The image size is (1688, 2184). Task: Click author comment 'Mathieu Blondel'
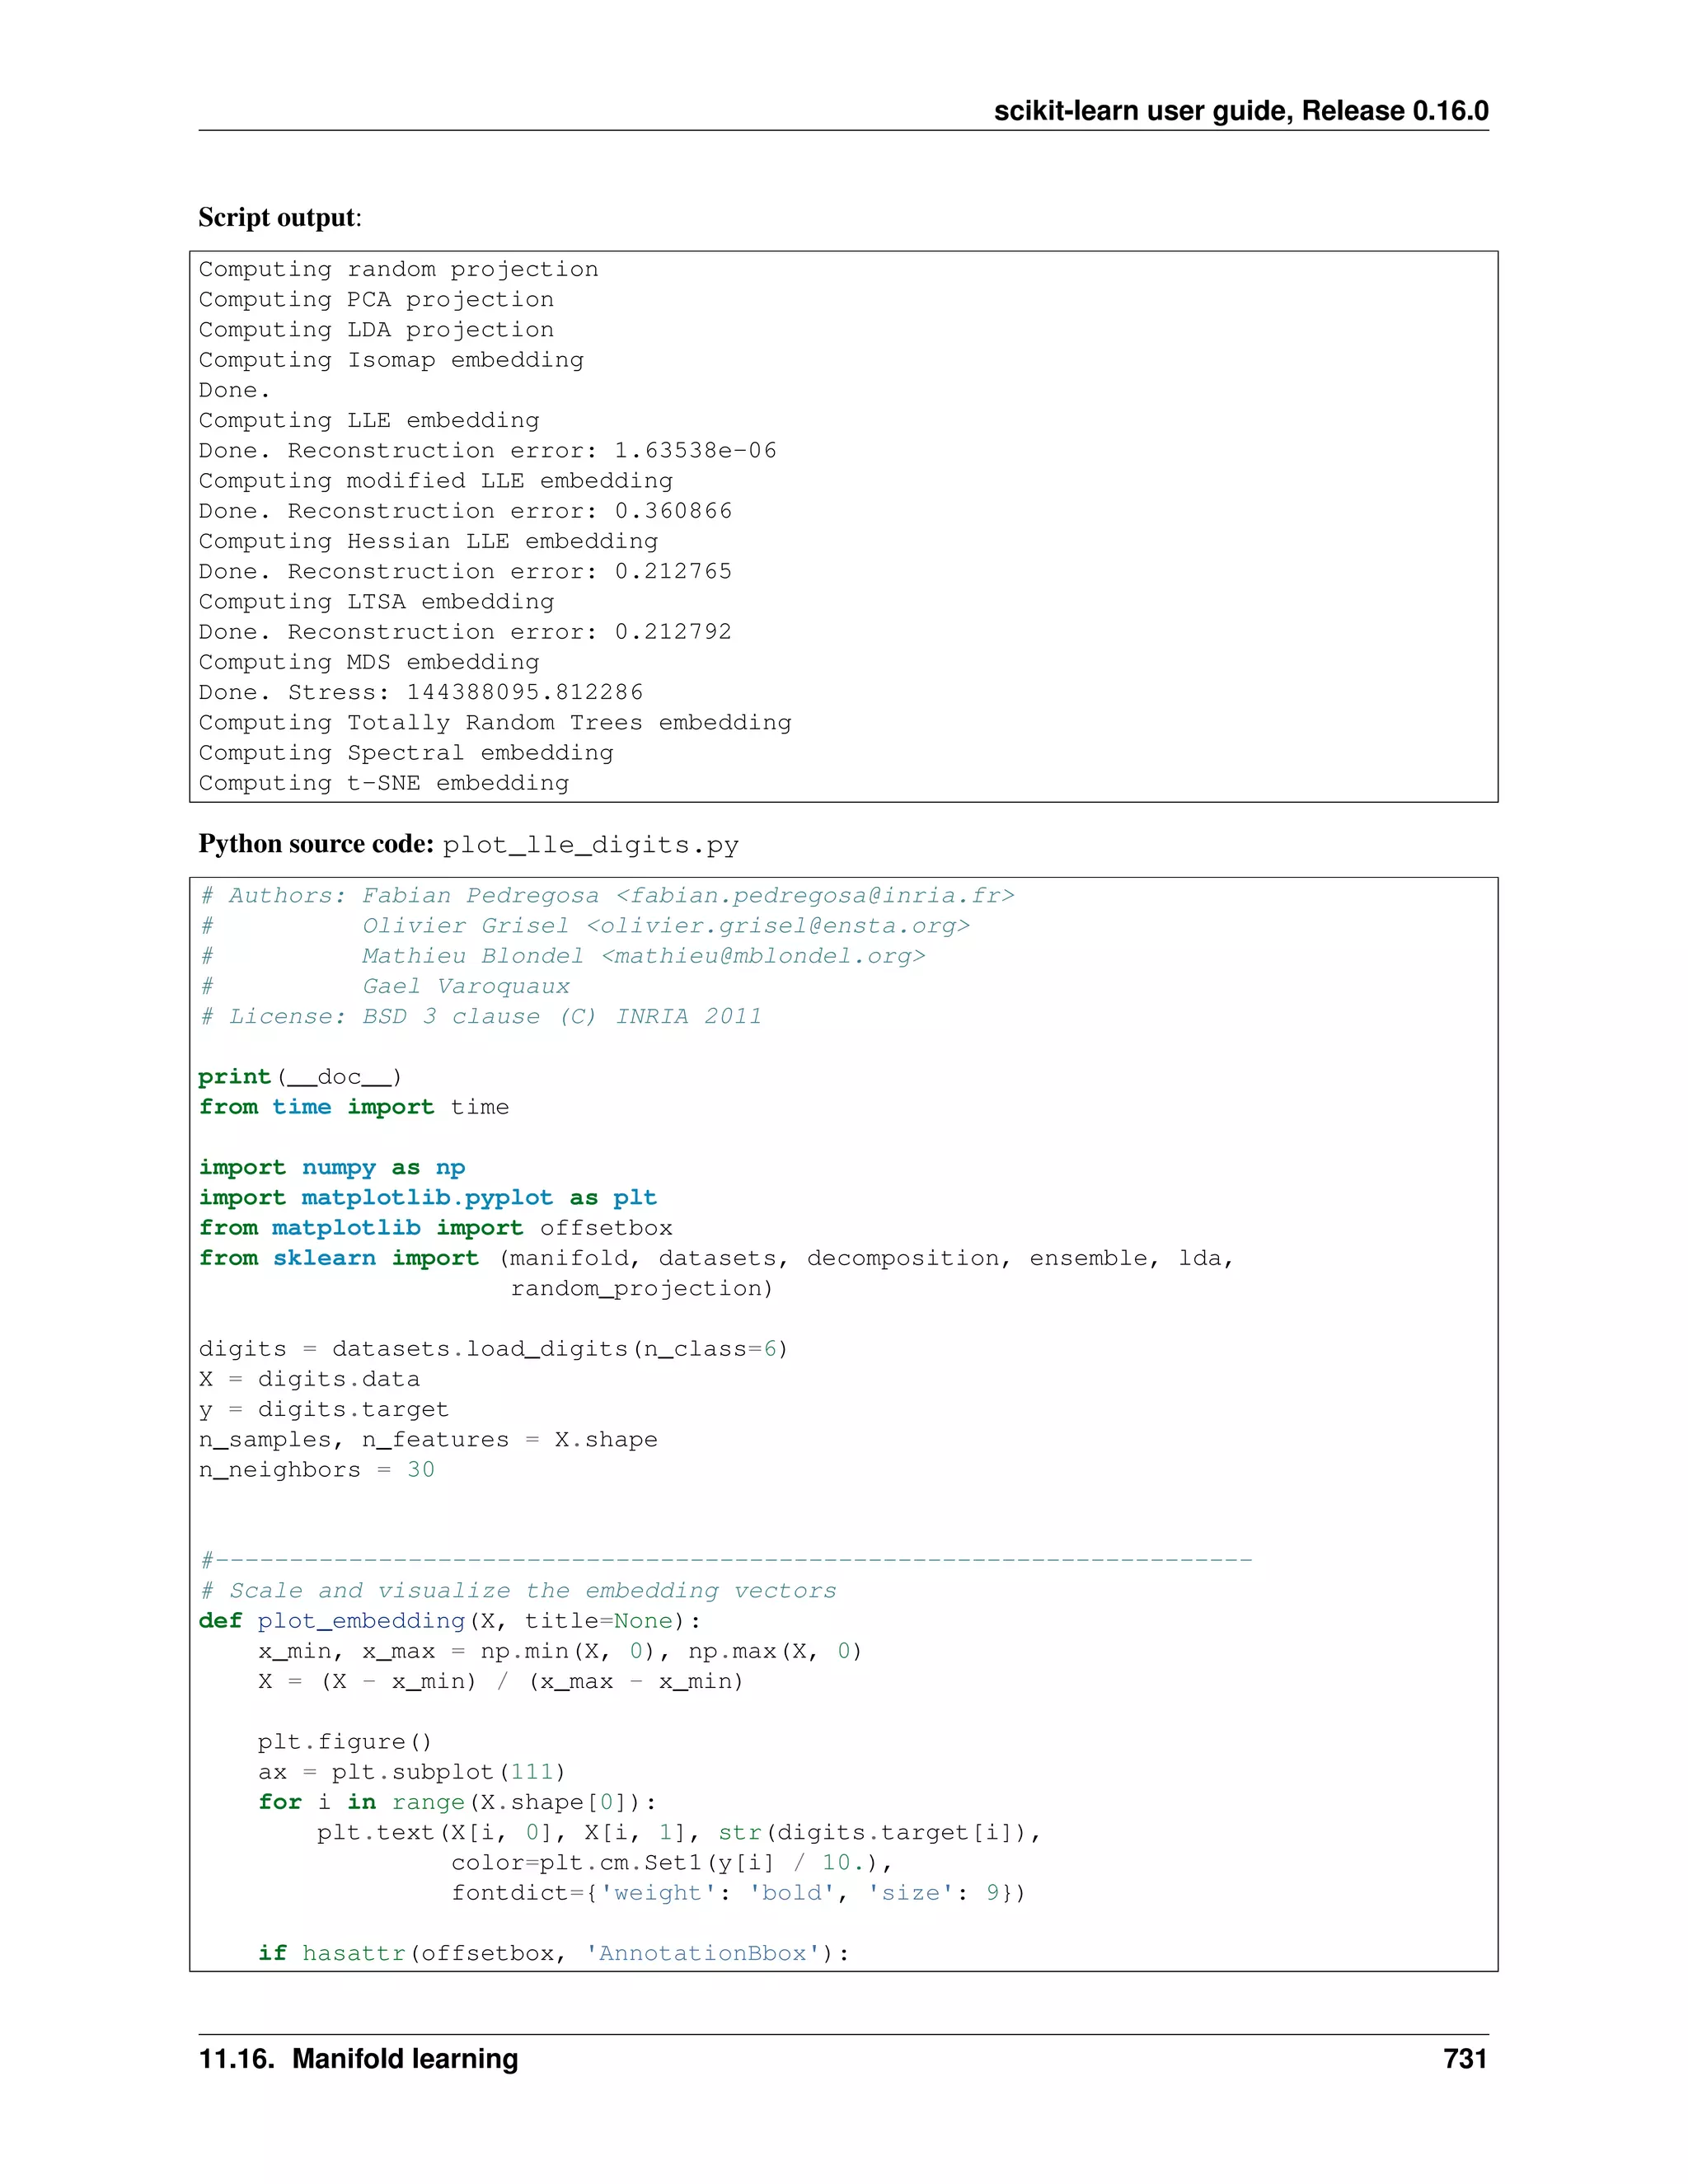644,956
